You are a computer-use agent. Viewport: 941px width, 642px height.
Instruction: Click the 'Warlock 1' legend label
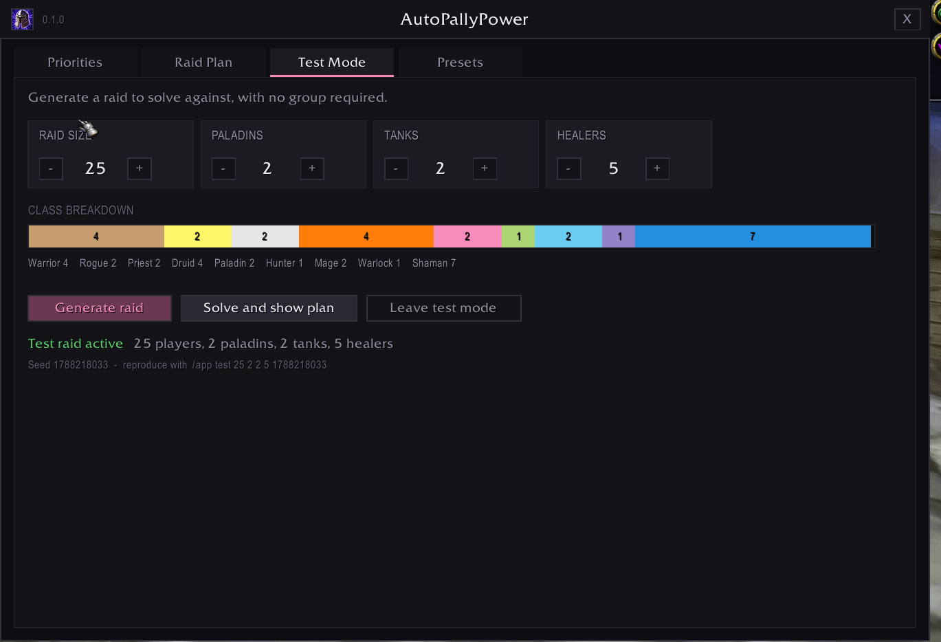pyautogui.click(x=379, y=263)
